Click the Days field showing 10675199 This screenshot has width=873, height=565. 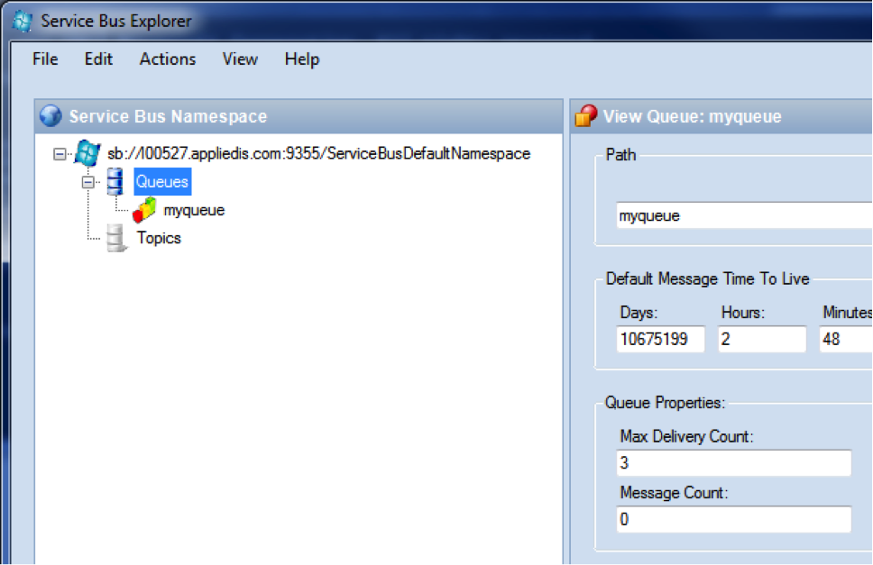click(661, 340)
